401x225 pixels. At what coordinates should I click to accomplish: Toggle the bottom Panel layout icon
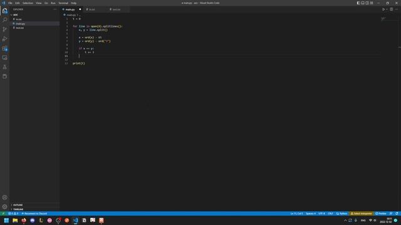[363, 3]
